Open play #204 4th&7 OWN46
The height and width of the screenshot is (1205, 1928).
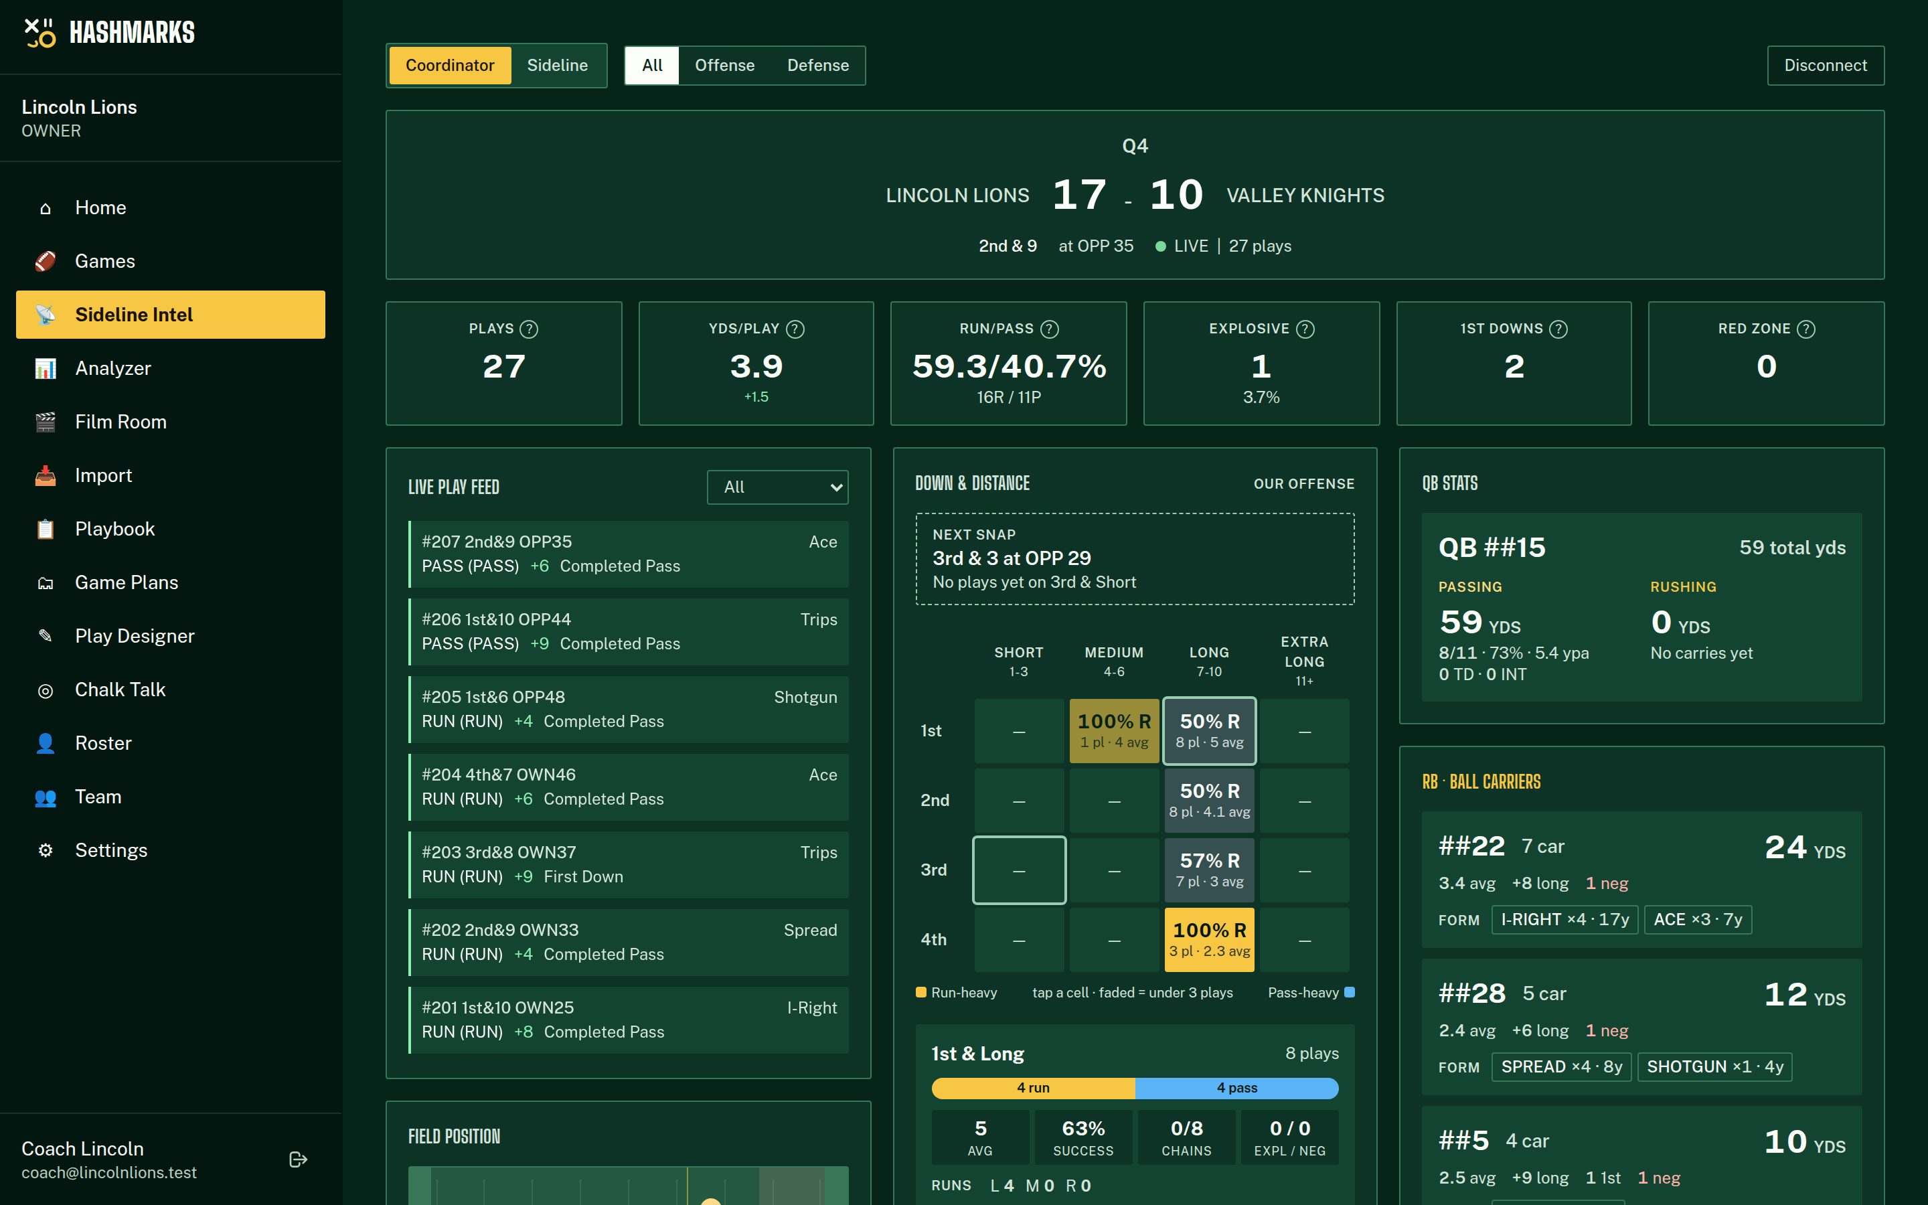[x=628, y=787]
